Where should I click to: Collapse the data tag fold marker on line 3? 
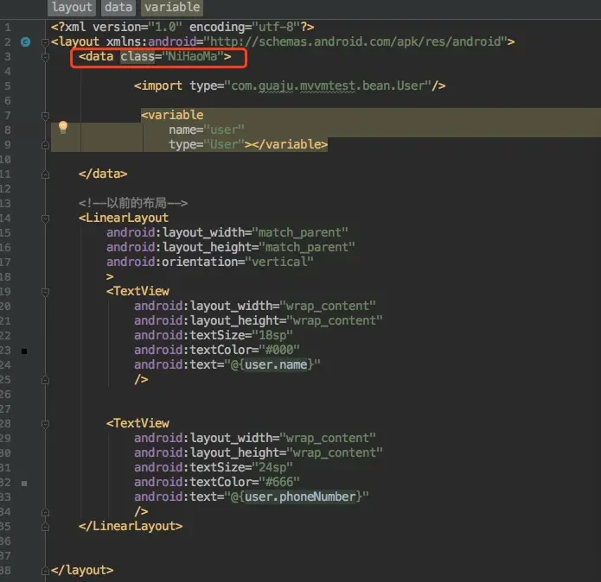(45, 57)
